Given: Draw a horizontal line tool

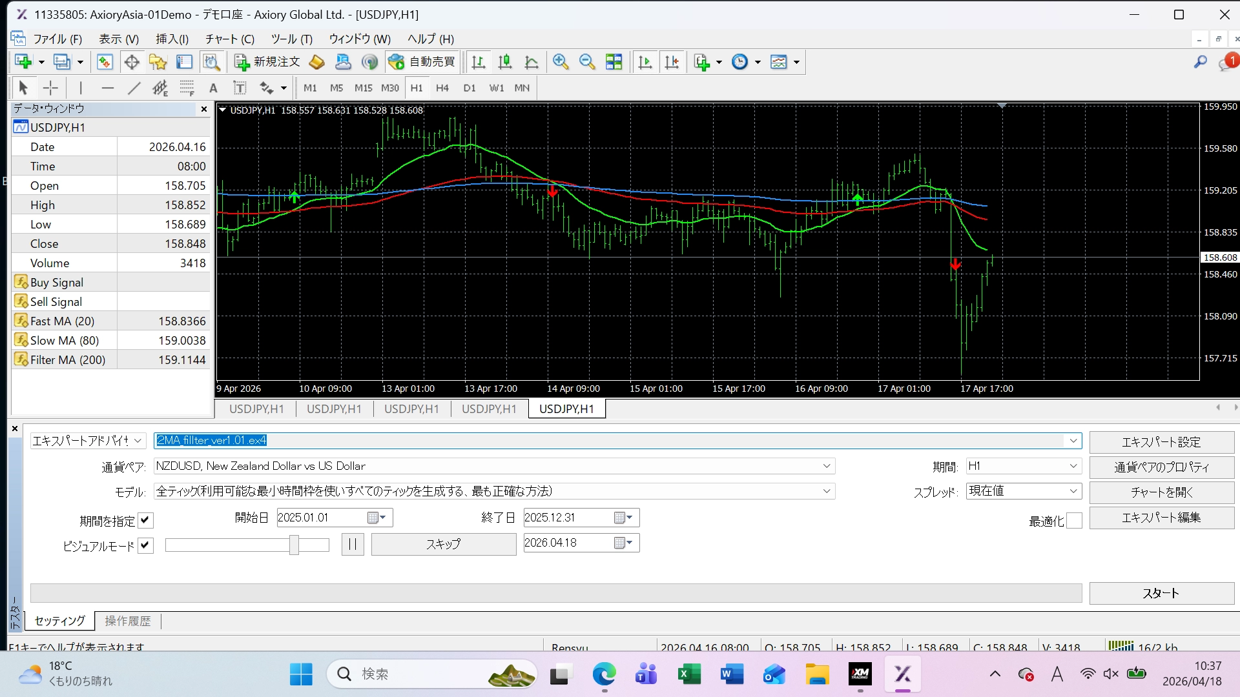Looking at the screenshot, I should click(107, 88).
